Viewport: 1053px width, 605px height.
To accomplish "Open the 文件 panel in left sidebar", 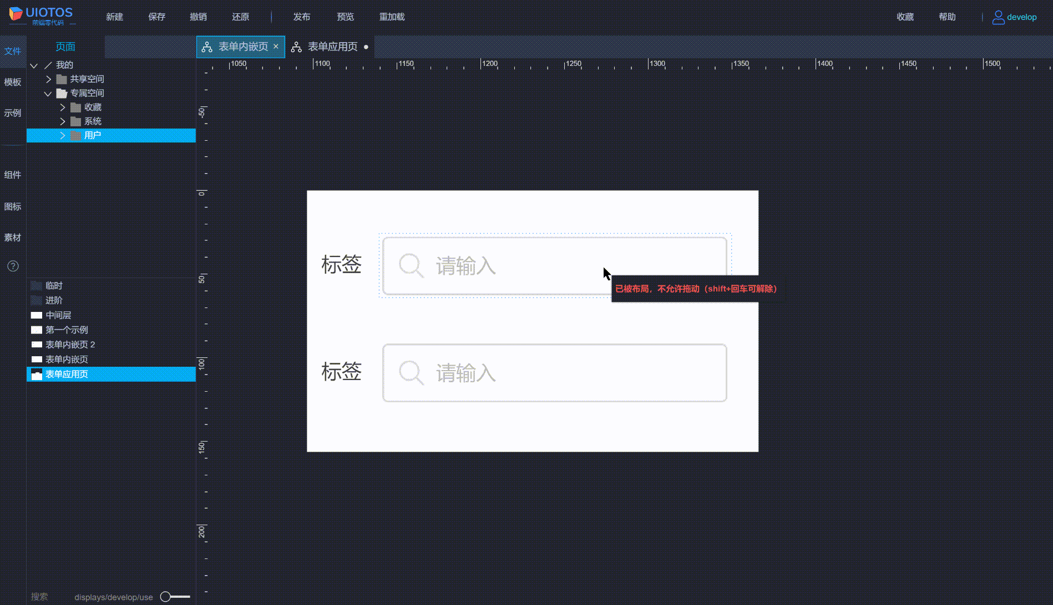I will (x=13, y=51).
